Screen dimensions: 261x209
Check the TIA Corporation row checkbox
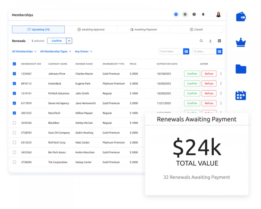click(14, 162)
